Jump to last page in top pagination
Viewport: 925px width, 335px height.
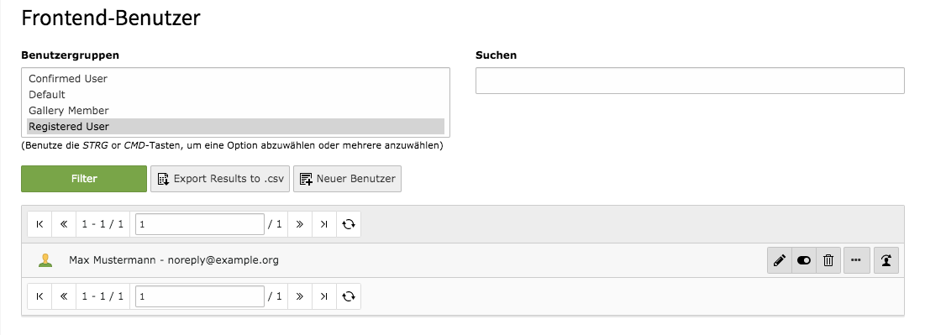pyautogui.click(x=323, y=224)
